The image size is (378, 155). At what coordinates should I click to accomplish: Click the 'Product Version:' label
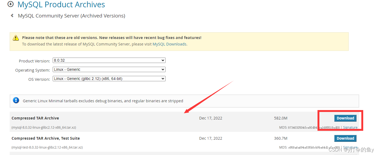[x=34, y=61]
